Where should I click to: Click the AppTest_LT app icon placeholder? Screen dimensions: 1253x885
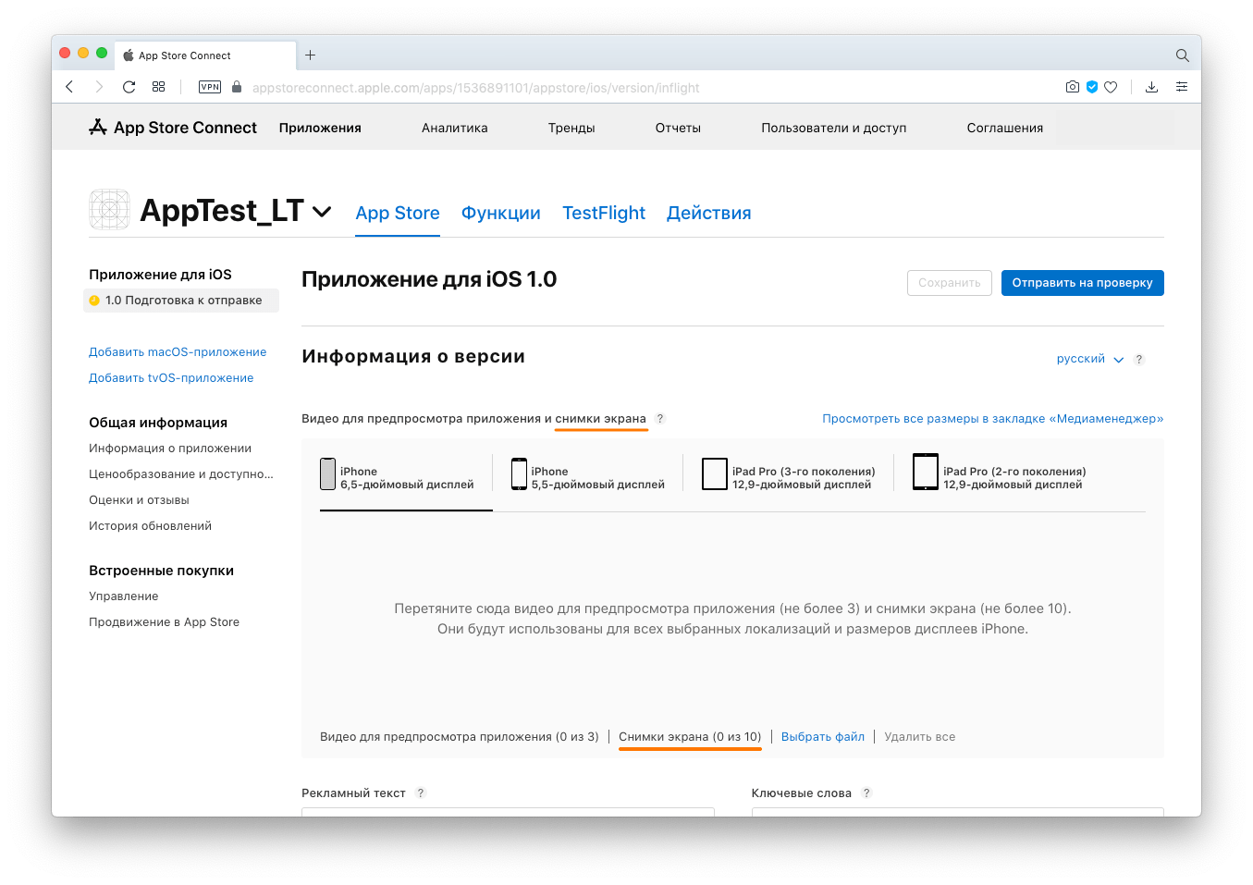109,210
